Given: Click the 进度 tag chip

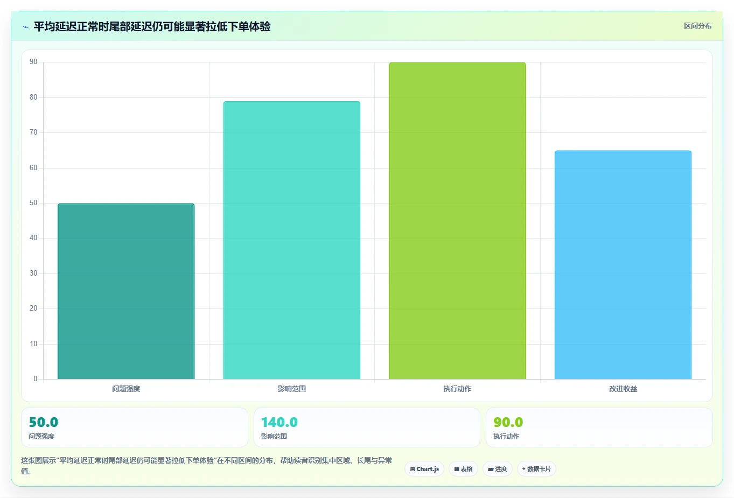Looking at the screenshot, I should [x=498, y=469].
